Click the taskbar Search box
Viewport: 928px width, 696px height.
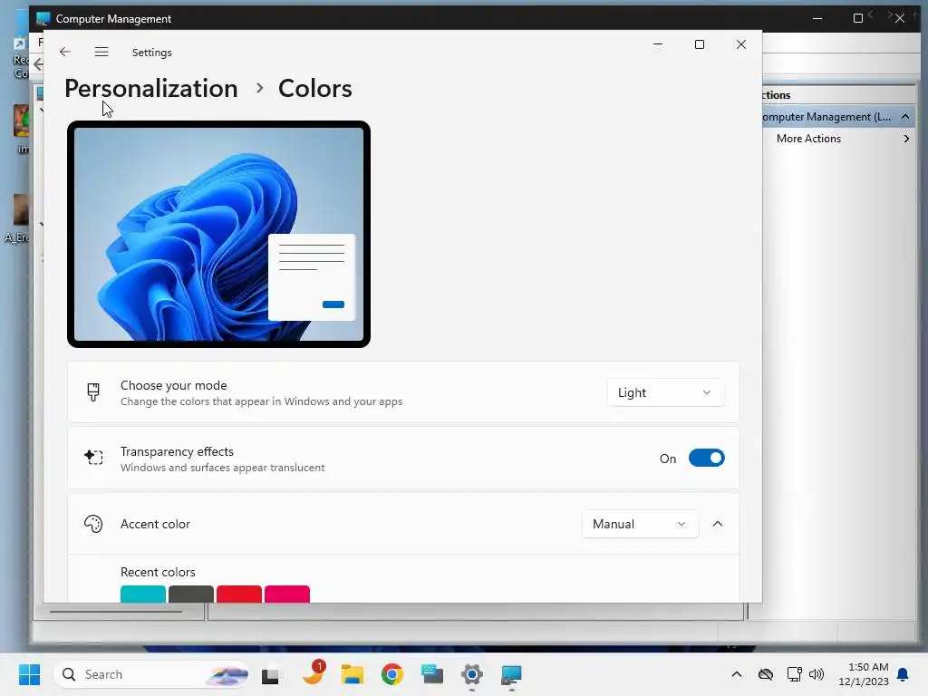(151, 674)
